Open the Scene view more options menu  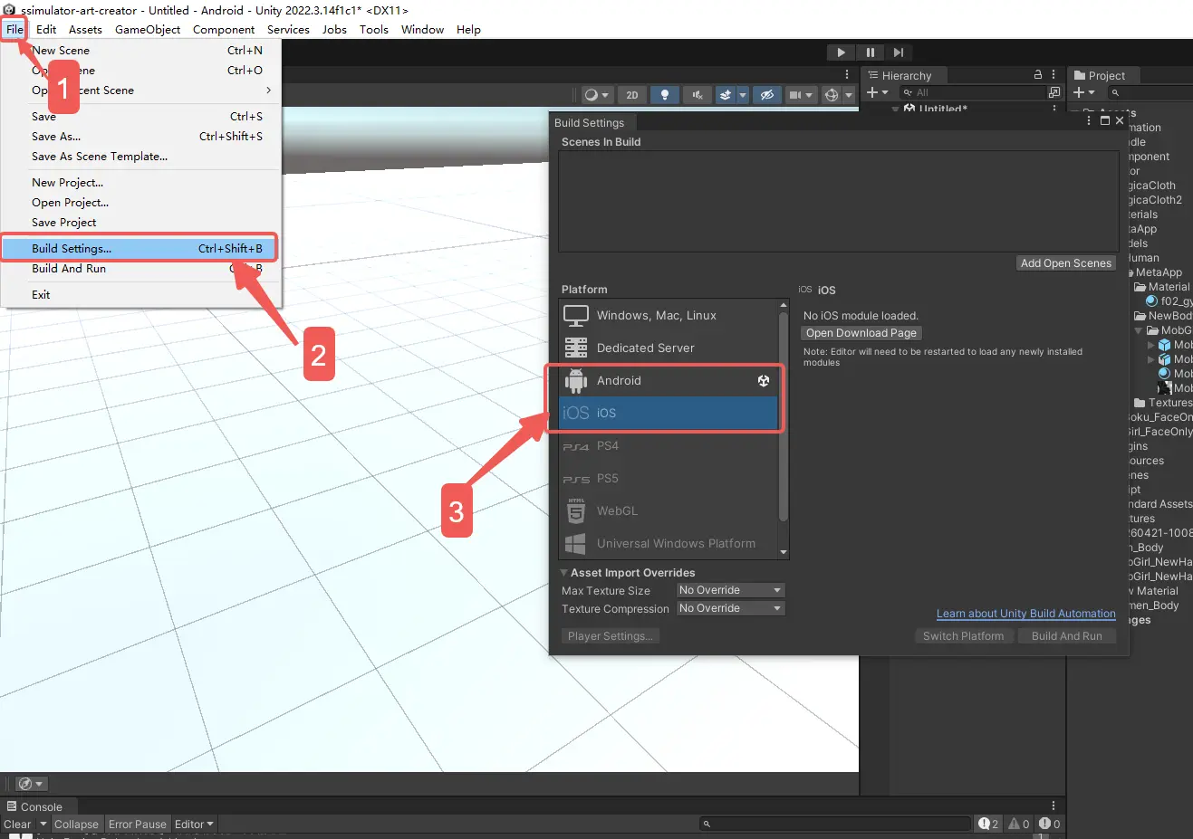847,75
